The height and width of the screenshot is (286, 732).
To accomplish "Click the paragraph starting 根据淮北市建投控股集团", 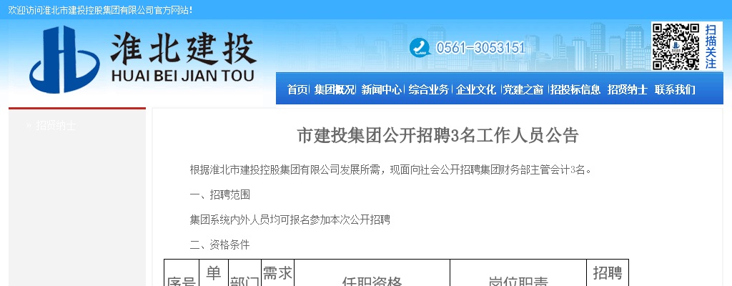I will point(391,169).
